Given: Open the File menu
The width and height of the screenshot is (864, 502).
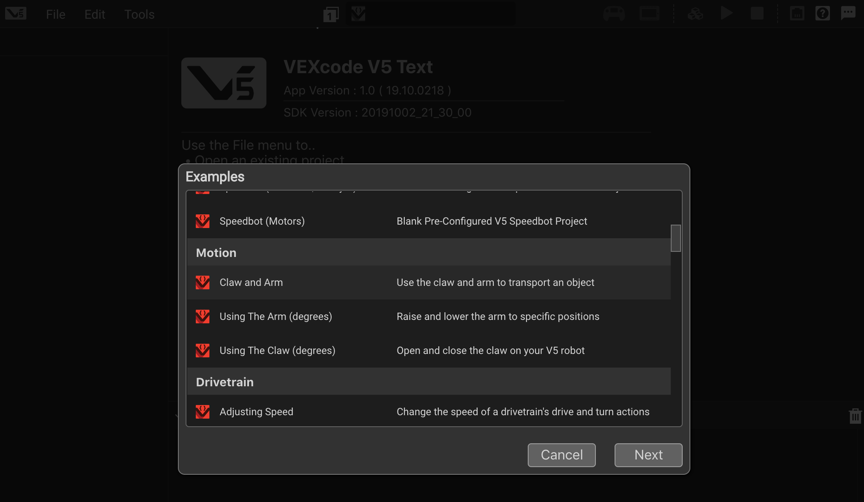Looking at the screenshot, I should [x=55, y=14].
